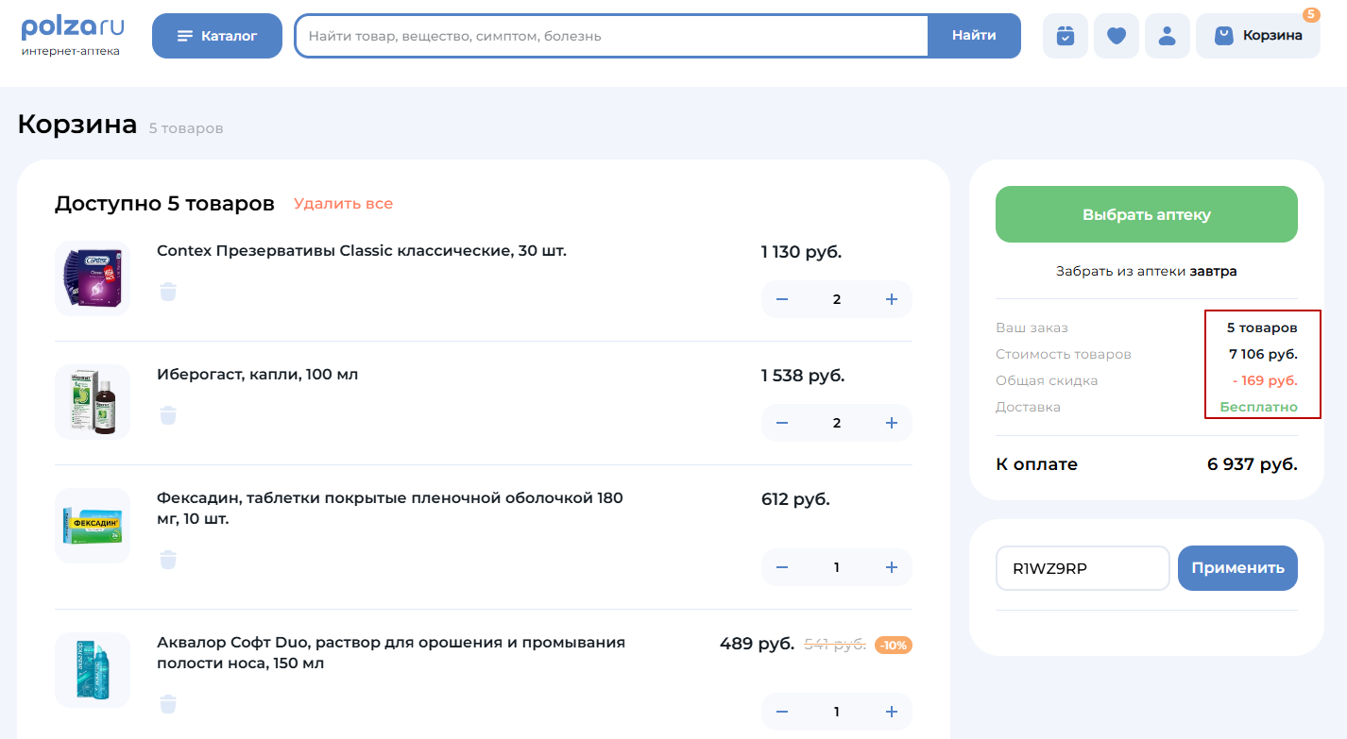Screen dimensions: 1347x739
Task: Open the Каталог menu button
Action: click(x=217, y=36)
